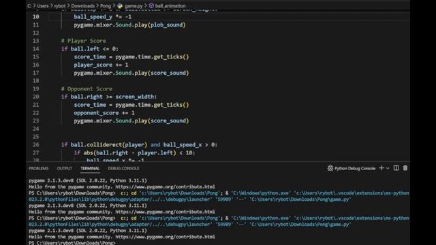Click the last terminal prompt 'PS C:\Users\rybot\Downloads\Pong>'

pyautogui.click(x=72, y=242)
